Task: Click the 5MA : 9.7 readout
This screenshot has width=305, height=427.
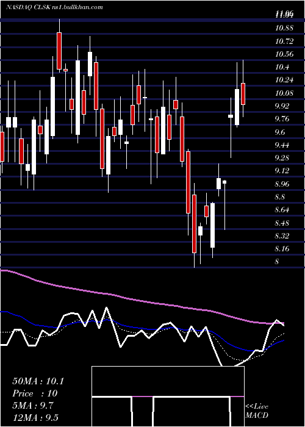Action: (33, 406)
